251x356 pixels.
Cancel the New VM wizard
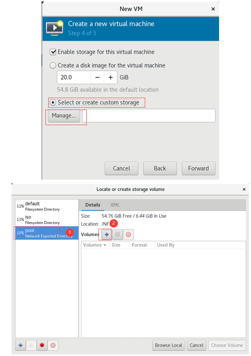tap(121, 169)
